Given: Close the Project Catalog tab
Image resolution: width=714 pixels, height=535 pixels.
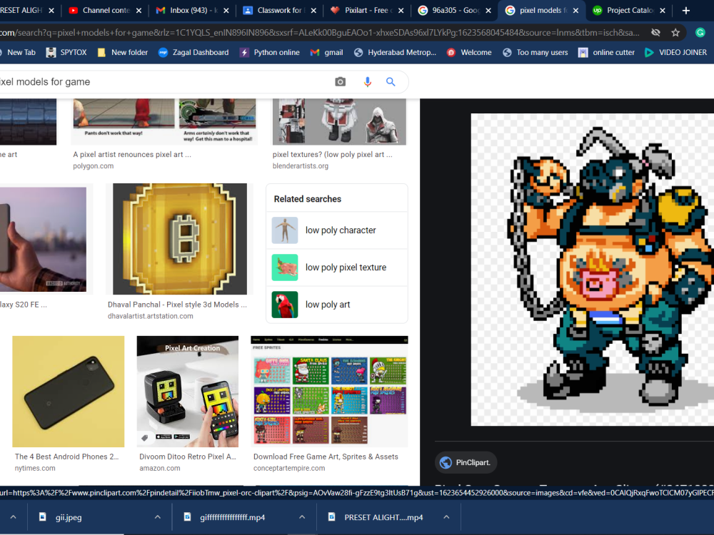Looking at the screenshot, I should tap(663, 11).
